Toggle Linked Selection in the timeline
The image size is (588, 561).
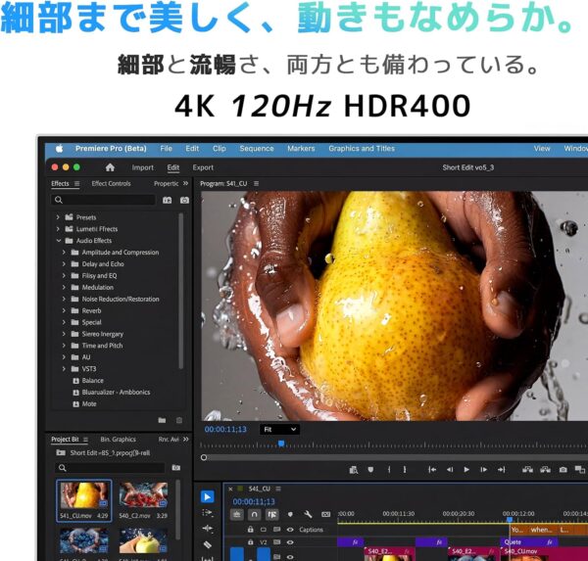(x=272, y=515)
